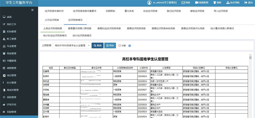
Task: Click the 身份证件号 column header
Action: [x=97, y=68]
